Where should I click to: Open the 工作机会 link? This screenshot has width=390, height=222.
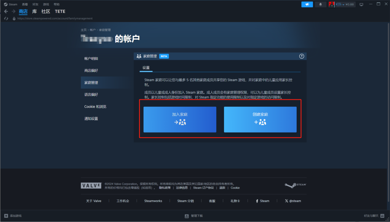point(123,201)
